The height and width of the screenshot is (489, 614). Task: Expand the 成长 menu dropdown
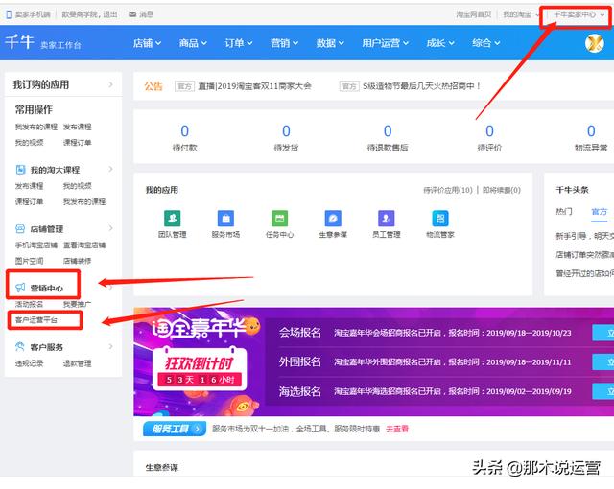tap(440, 43)
